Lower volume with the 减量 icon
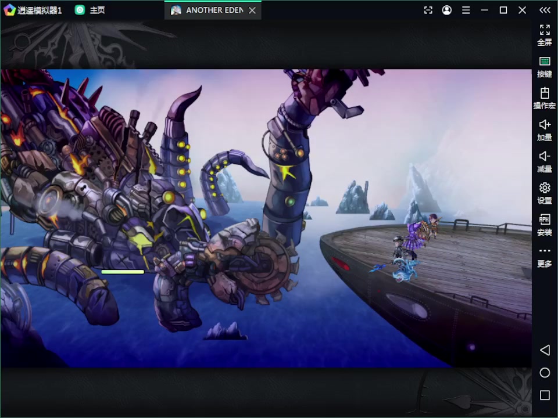This screenshot has width=558, height=418. (x=545, y=157)
